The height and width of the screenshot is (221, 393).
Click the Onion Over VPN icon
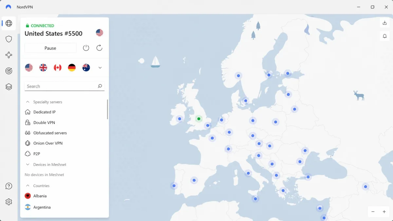(x=28, y=143)
